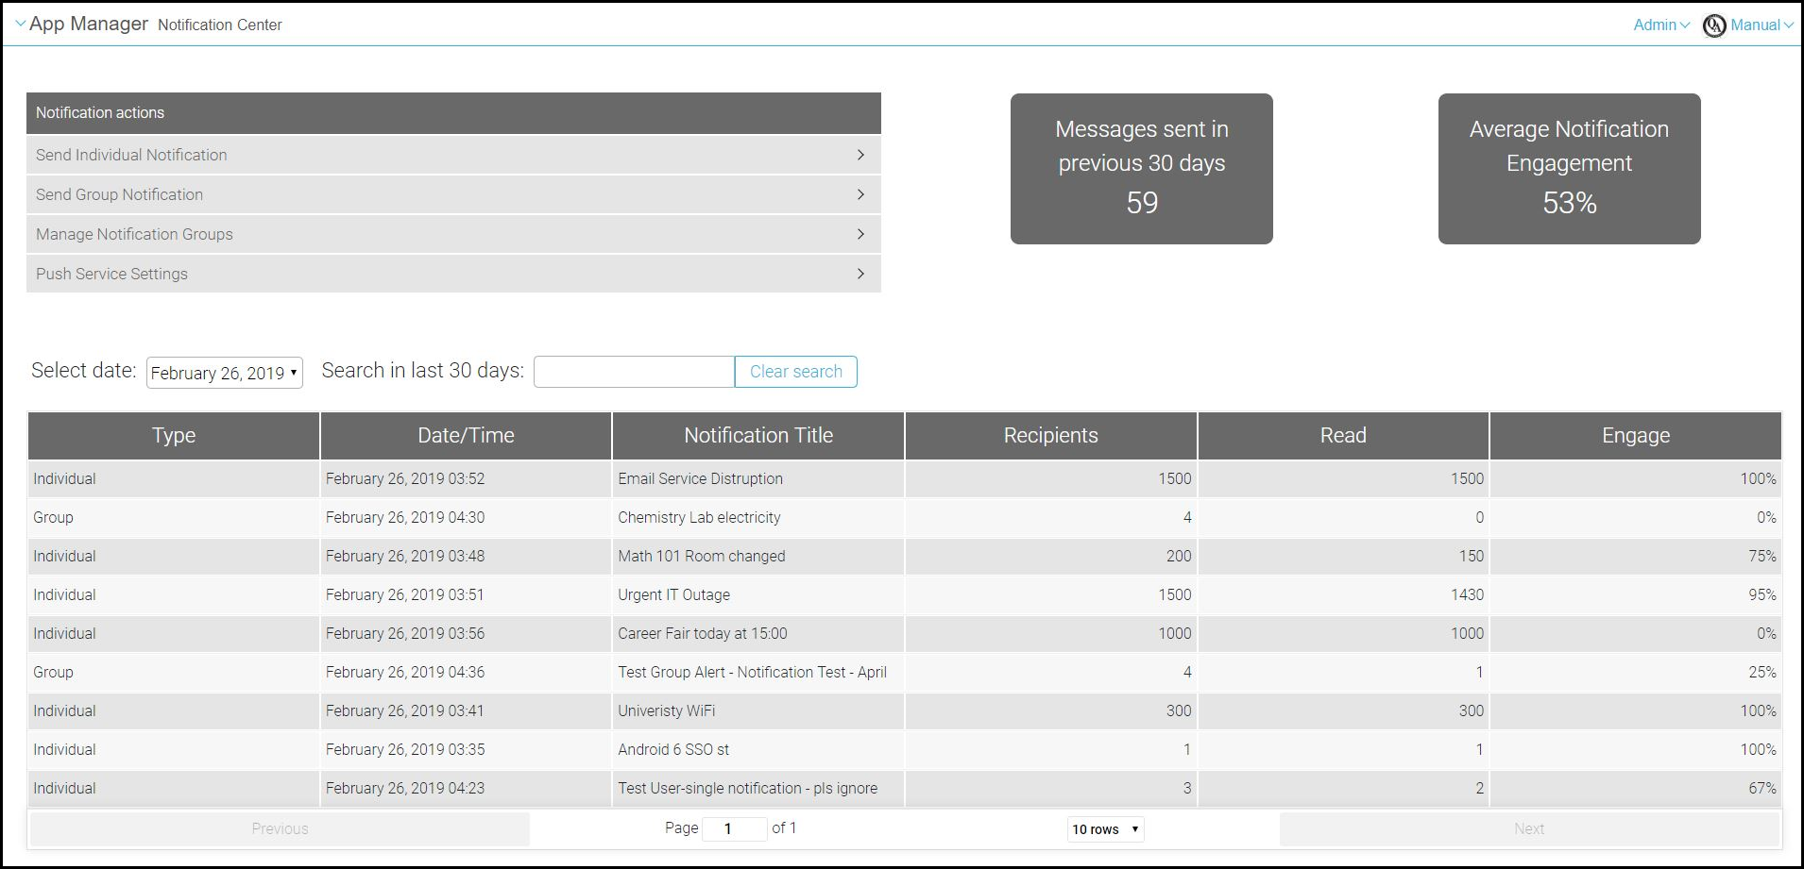Click the date February 26, 2019 04:30

[x=405, y=517]
